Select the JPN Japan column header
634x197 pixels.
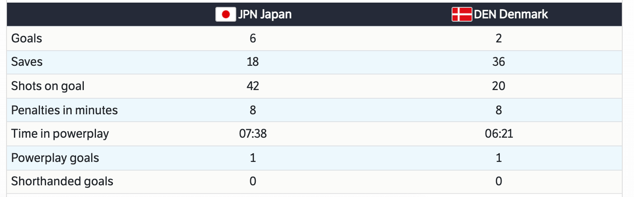click(264, 14)
